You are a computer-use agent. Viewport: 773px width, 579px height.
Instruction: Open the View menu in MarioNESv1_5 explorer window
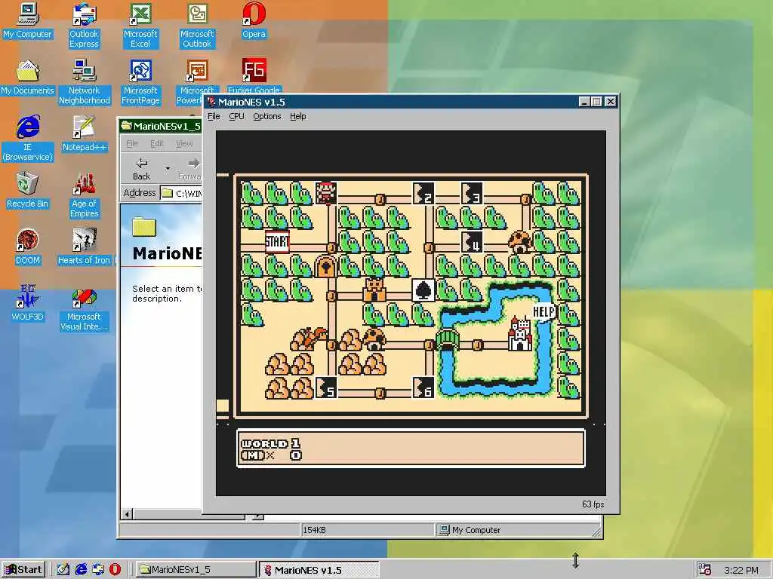pos(184,143)
